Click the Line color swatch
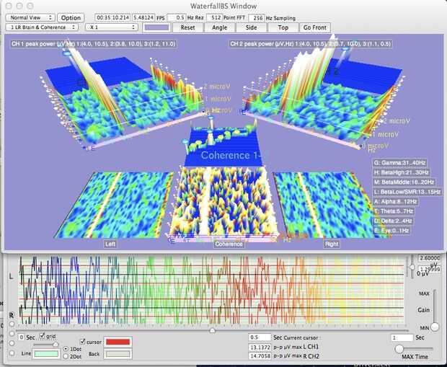Viewport: 447px width, 367px height. pyautogui.click(x=46, y=354)
